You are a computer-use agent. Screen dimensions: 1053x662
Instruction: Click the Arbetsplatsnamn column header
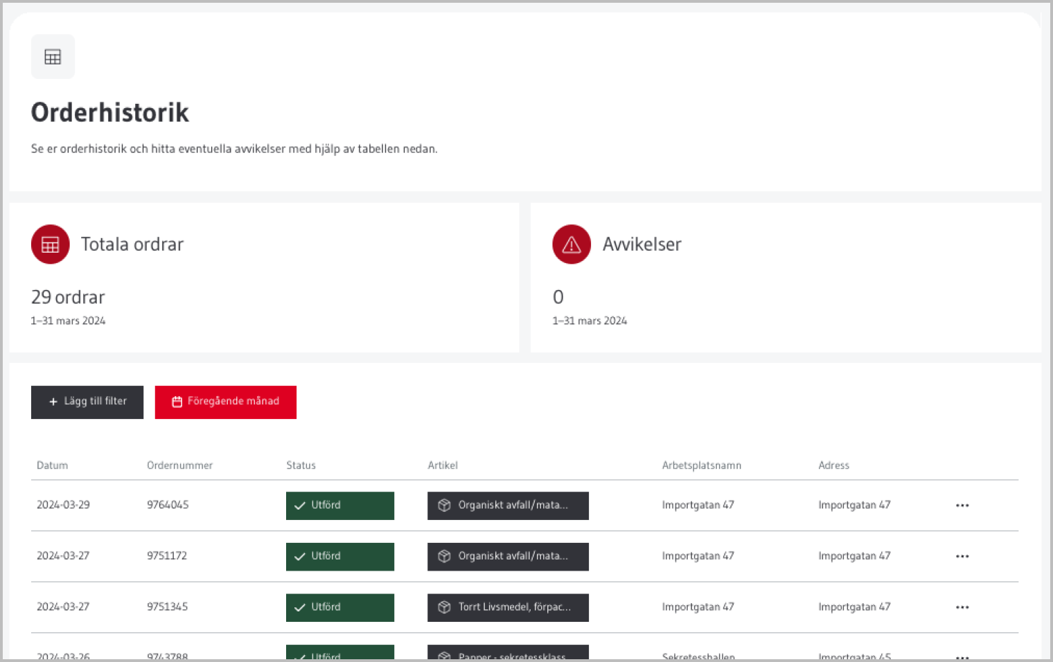pyautogui.click(x=701, y=465)
